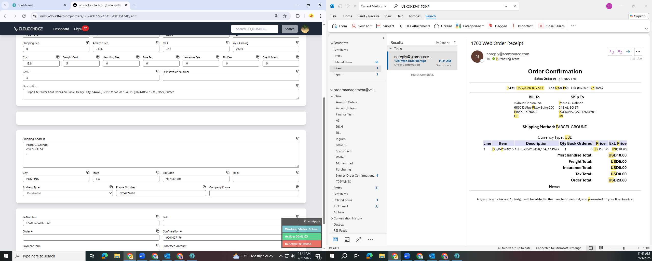The height and width of the screenshot is (261, 652).
Task: Open File Explorer on left taskbar
Action: [117, 256]
